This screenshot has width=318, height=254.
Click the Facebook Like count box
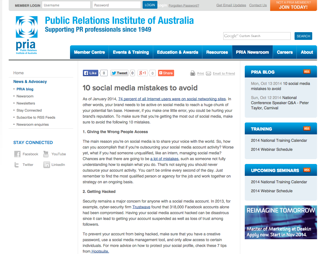[x=104, y=73]
